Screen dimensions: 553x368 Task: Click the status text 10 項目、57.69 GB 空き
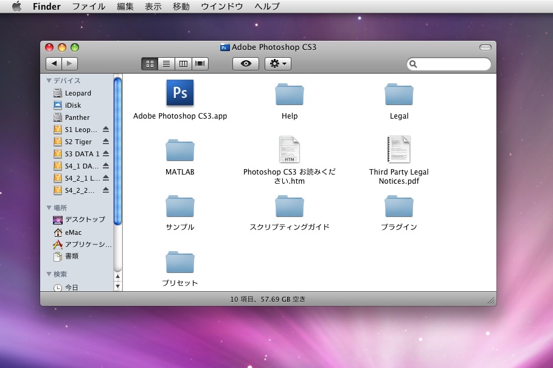[268, 299]
